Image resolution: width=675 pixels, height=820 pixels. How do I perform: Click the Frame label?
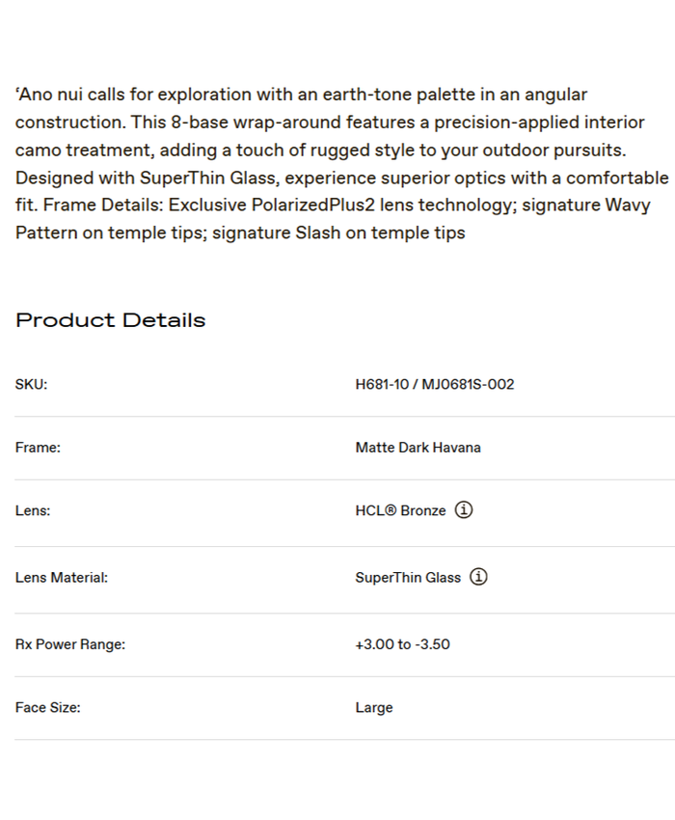[38, 448]
